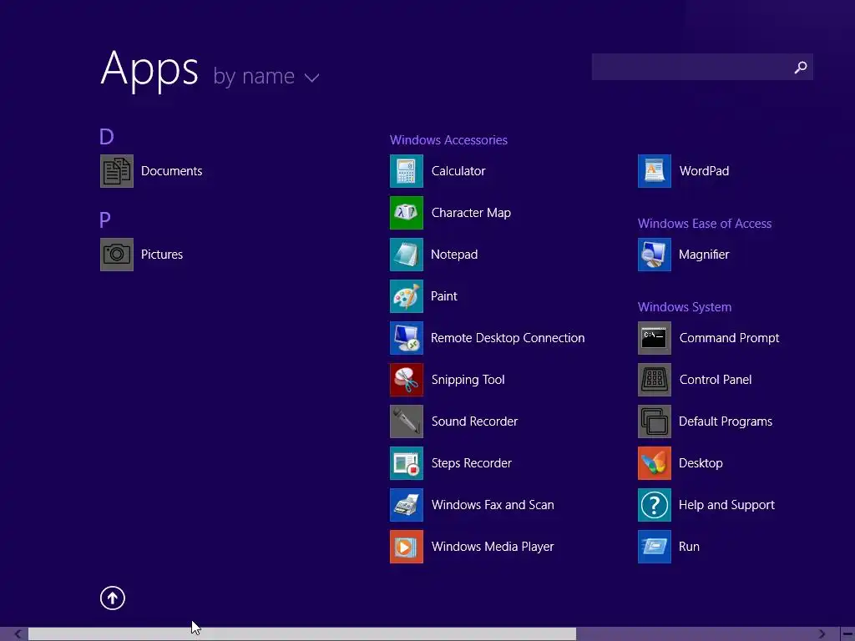This screenshot has height=641, width=855.
Task: Click the up-arrow circle to return to Start
Action: click(113, 598)
